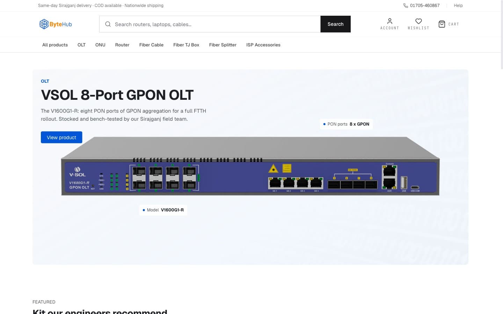
Task: Open the Fiber TJ Box category
Action: (186, 45)
